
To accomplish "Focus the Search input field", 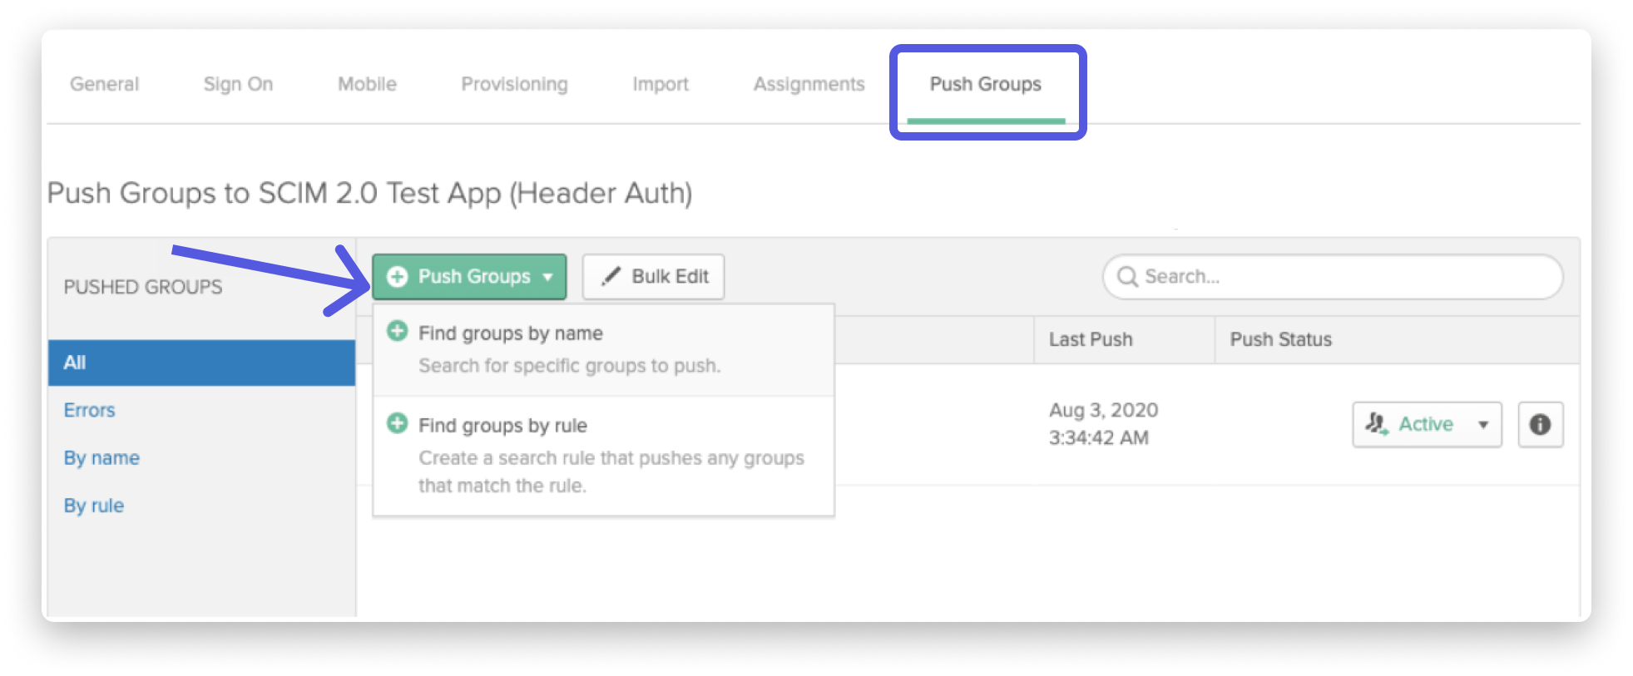I will point(1333,277).
